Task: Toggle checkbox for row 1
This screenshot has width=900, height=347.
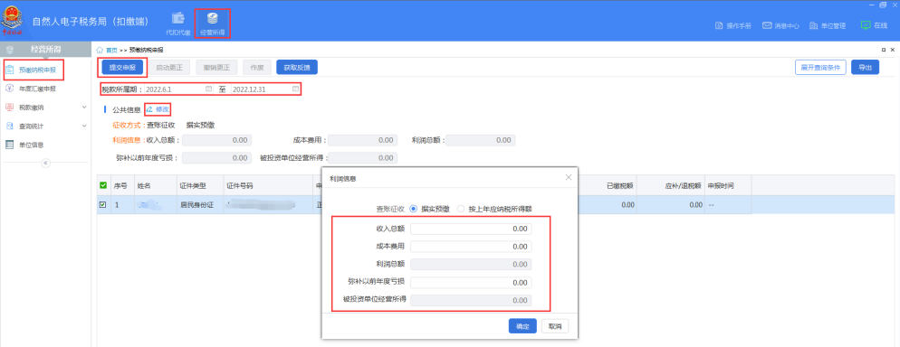Action: pos(103,204)
